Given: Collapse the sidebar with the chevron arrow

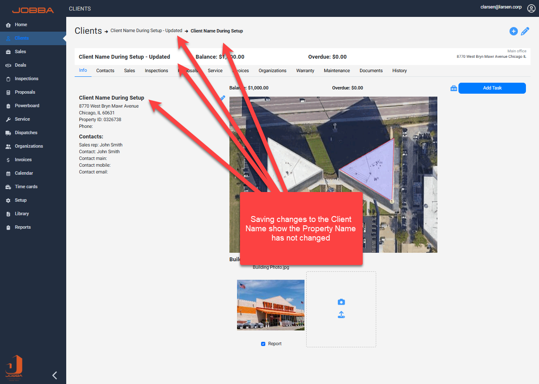Looking at the screenshot, I should point(54,375).
